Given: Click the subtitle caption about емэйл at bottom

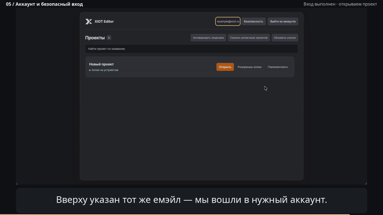Looking at the screenshot, I should point(191,199).
